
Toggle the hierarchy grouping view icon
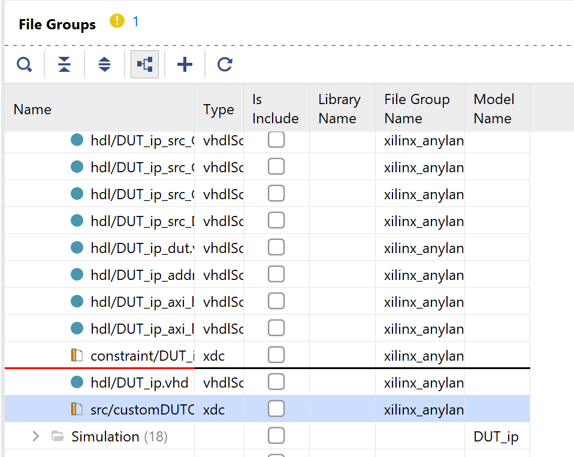[x=145, y=65]
